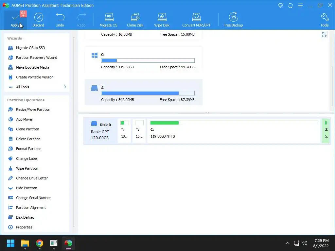Expand All Tools submenu arrow
This screenshot has width=335, height=251.
coord(65,87)
